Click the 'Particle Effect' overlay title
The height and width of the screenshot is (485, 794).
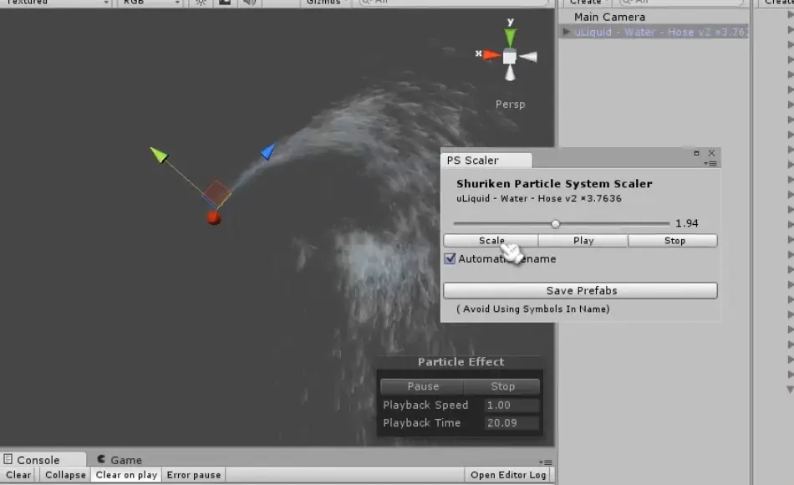461,362
